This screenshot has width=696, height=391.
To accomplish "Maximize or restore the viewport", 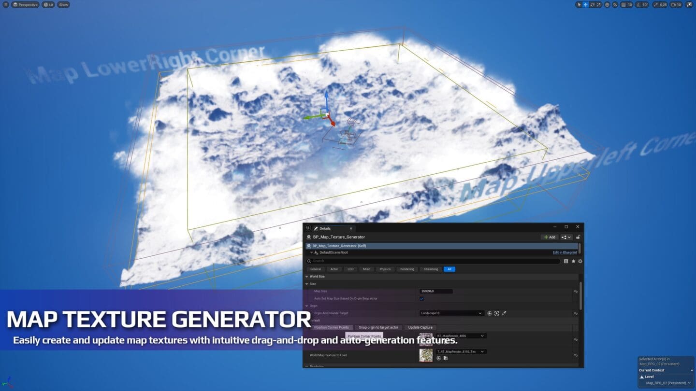I will [689, 5].
